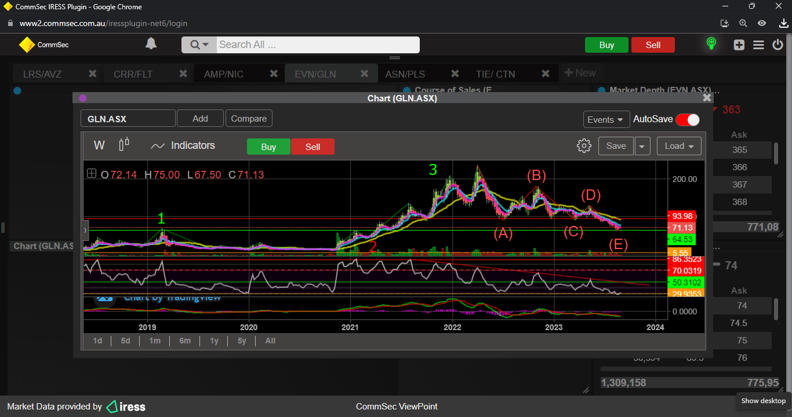The width and height of the screenshot is (792, 417).
Task: Close the LRS/AVZ tab
Action: click(x=93, y=74)
